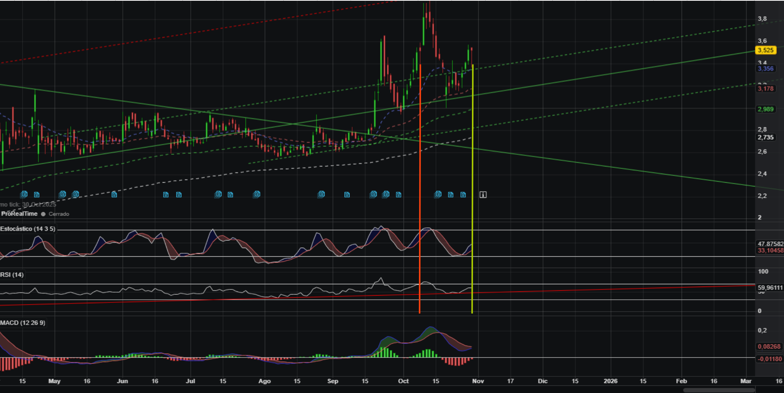Image resolution: width=784 pixels, height=393 pixels.
Task: Open the single news icon just after Jul 15
Action: 230,195
